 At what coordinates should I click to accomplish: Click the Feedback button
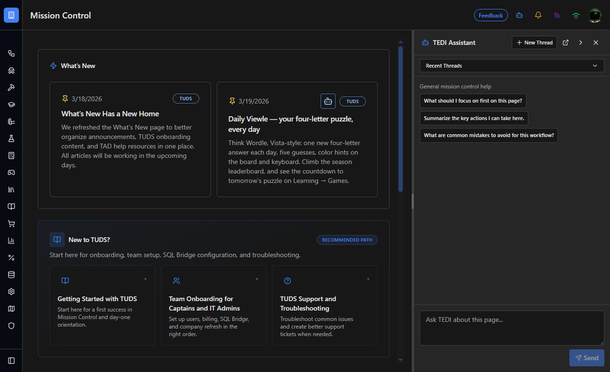click(x=491, y=15)
